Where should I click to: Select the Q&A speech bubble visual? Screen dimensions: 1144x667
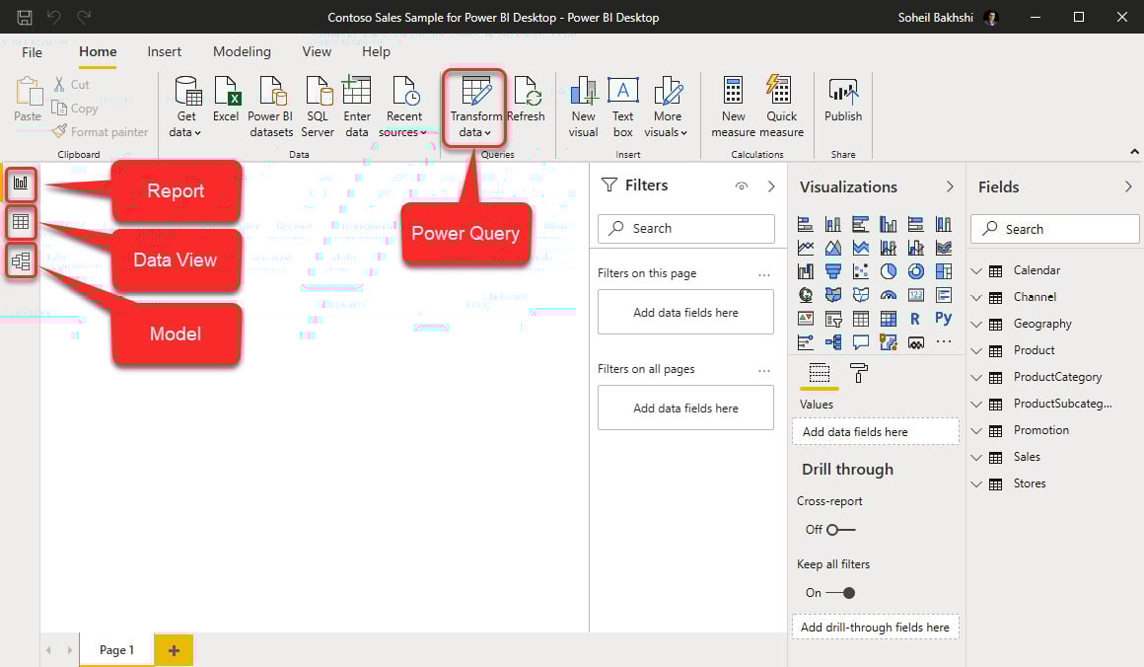point(860,341)
